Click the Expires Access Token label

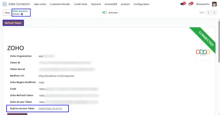tap(22, 108)
